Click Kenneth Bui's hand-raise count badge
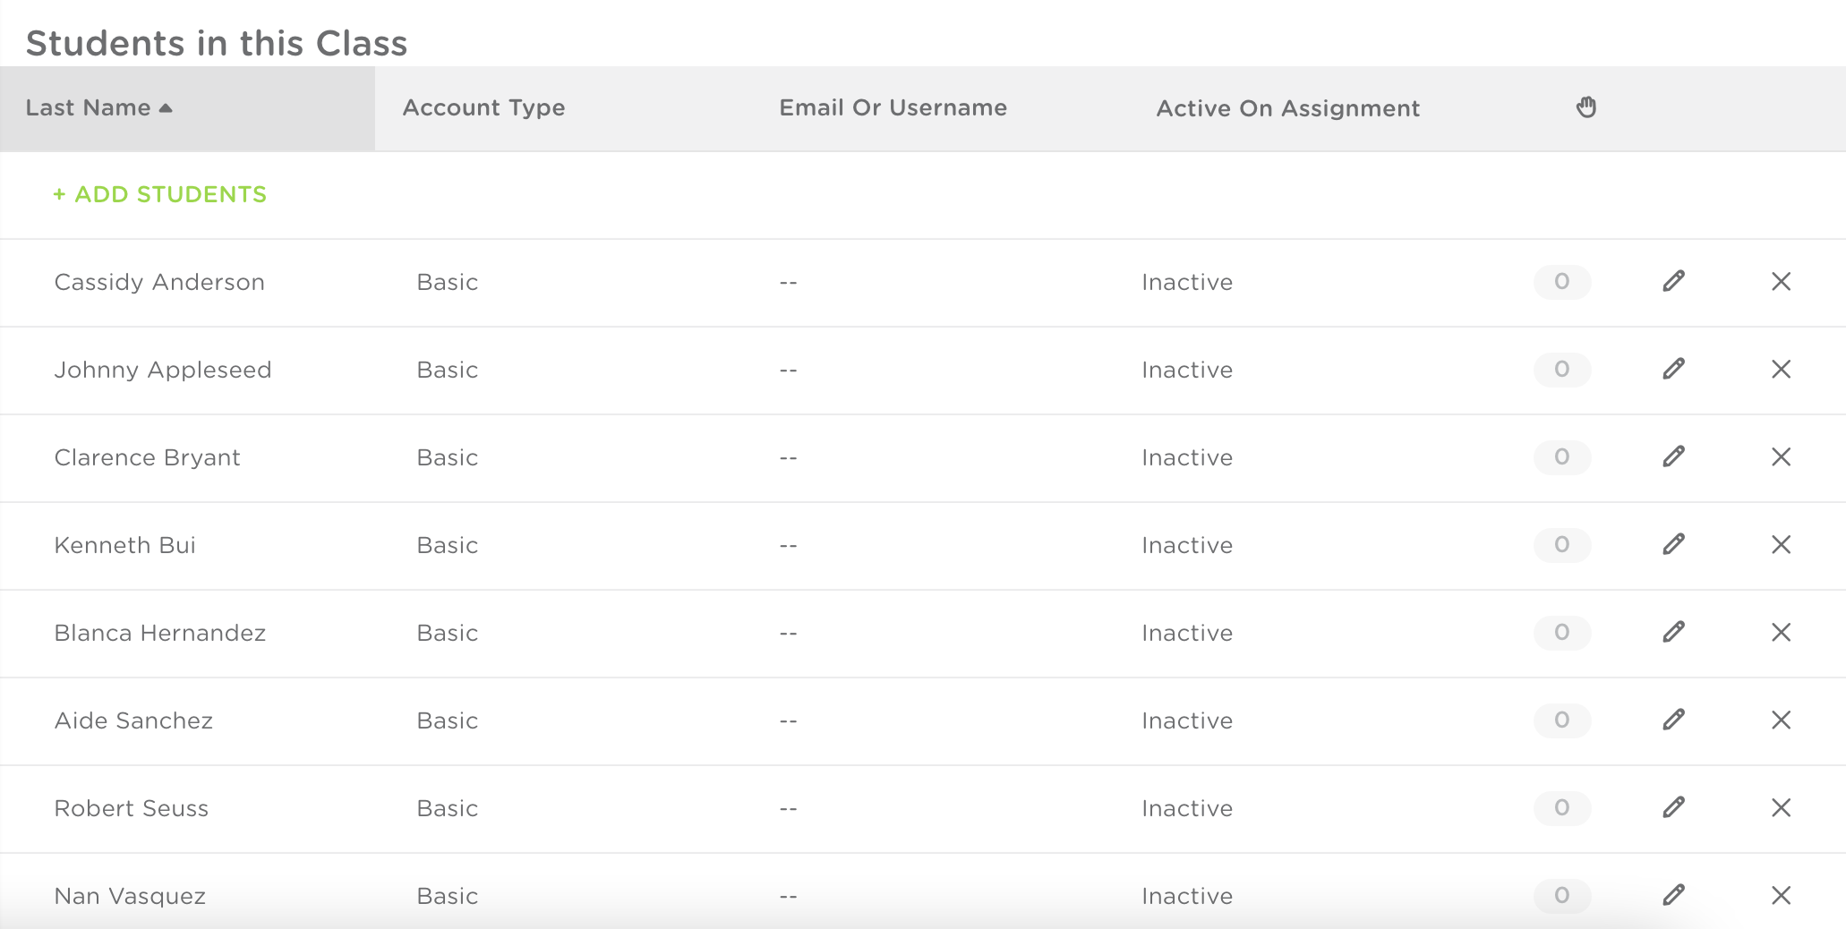Image resolution: width=1846 pixels, height=929 pixels. click(1562, 545)
